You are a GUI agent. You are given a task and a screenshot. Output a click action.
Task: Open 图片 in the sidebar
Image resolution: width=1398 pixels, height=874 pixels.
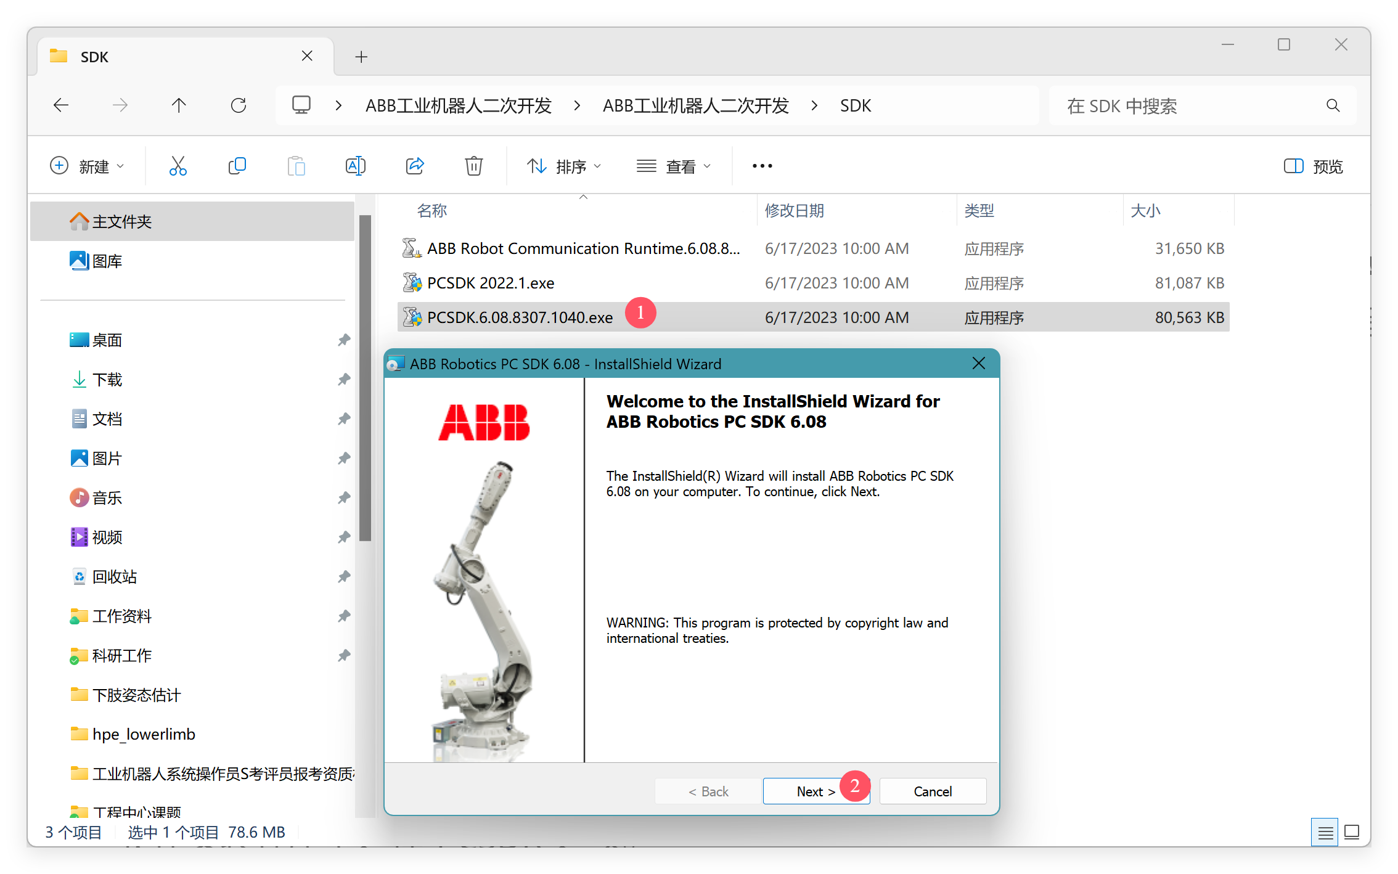pos(96,458)
